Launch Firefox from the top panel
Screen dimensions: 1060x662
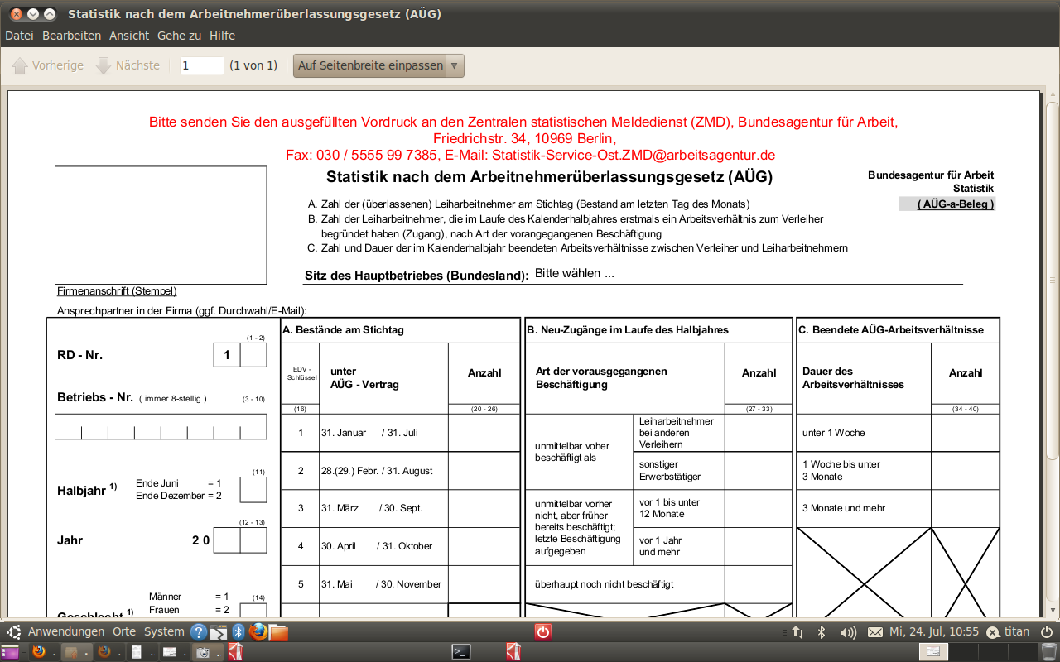(x=258, y=632)
